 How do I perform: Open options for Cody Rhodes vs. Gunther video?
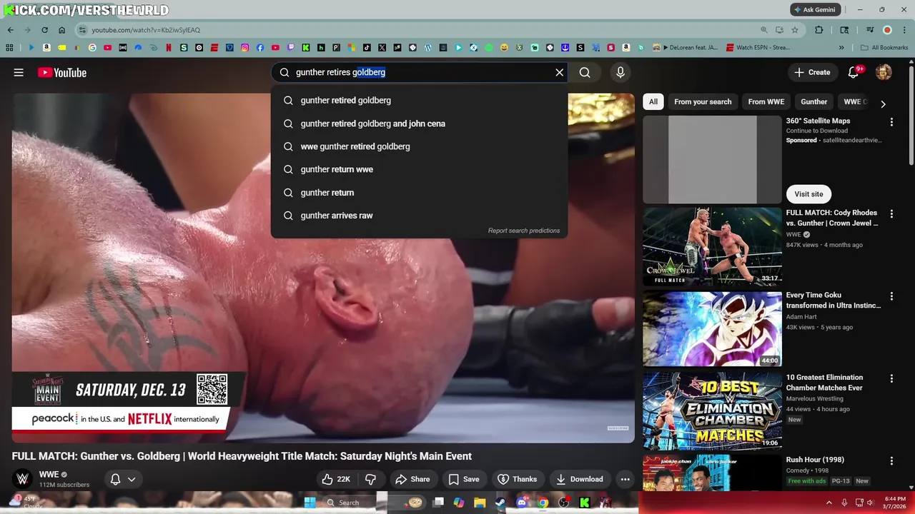point(891,214)
